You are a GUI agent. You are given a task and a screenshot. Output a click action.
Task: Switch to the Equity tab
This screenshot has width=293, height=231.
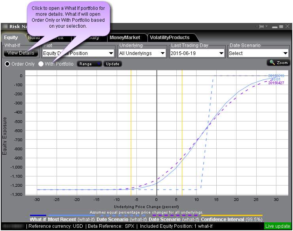pos(11,38)
